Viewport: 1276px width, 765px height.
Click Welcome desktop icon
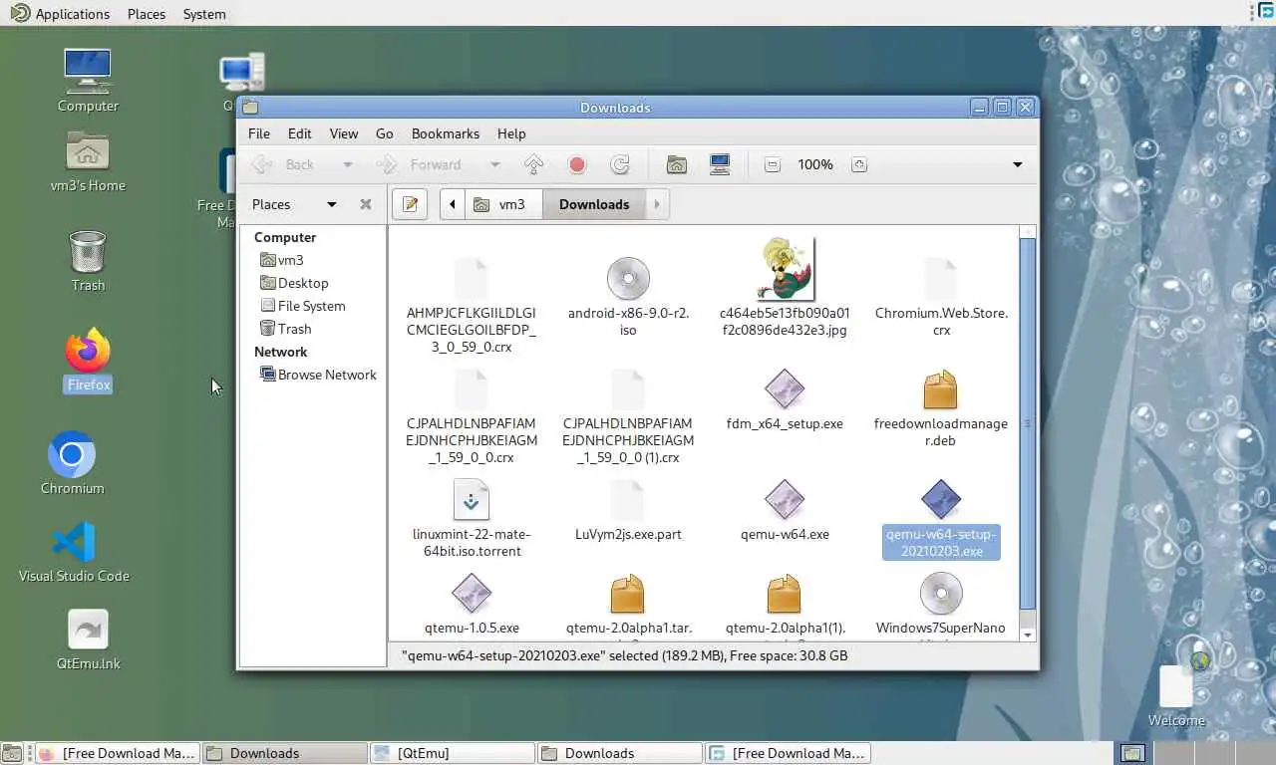(1176, 696)
